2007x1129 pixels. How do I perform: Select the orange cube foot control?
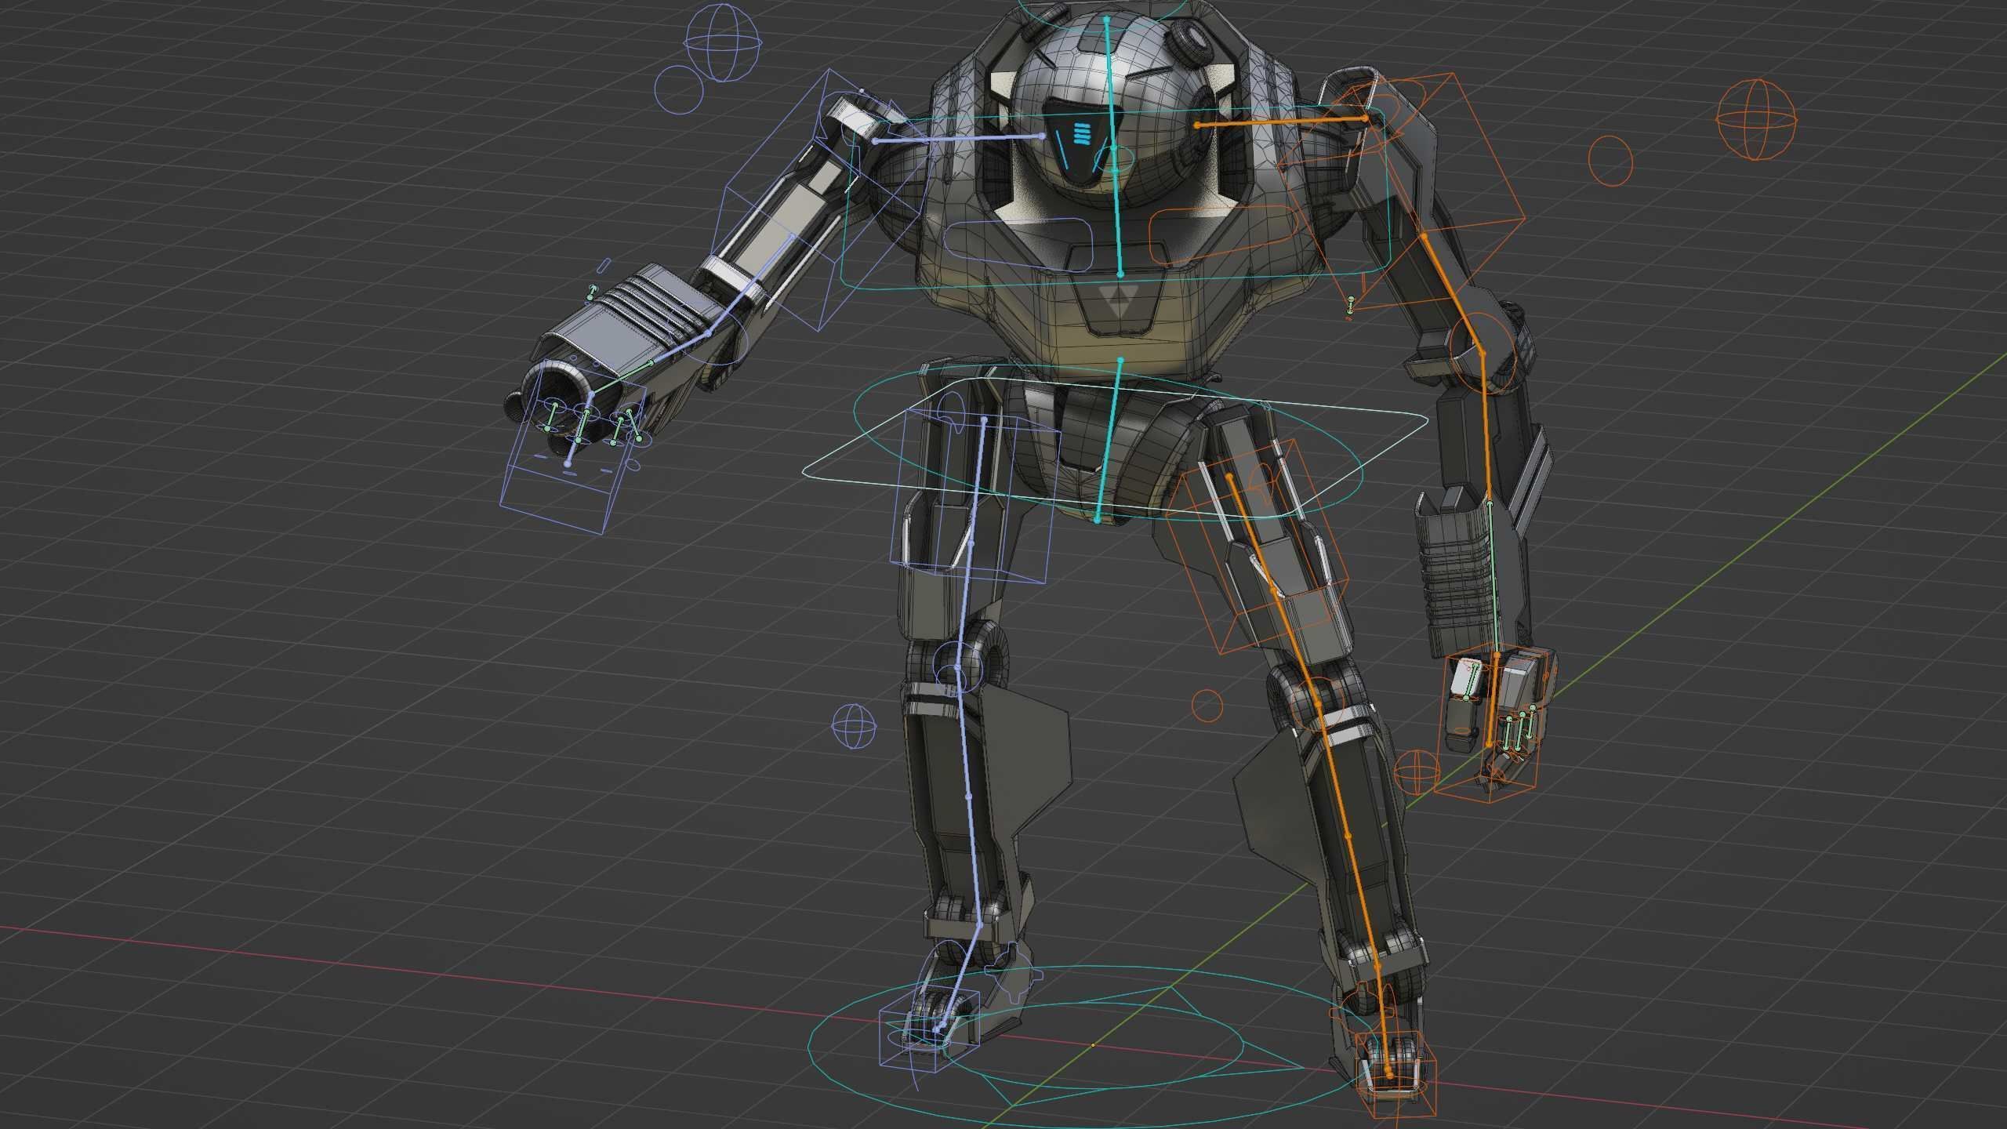(1395, 1075)
